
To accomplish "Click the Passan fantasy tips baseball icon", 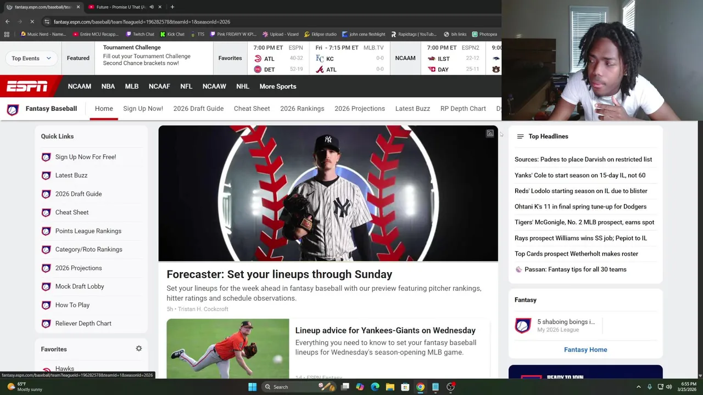I will point(518,269).
